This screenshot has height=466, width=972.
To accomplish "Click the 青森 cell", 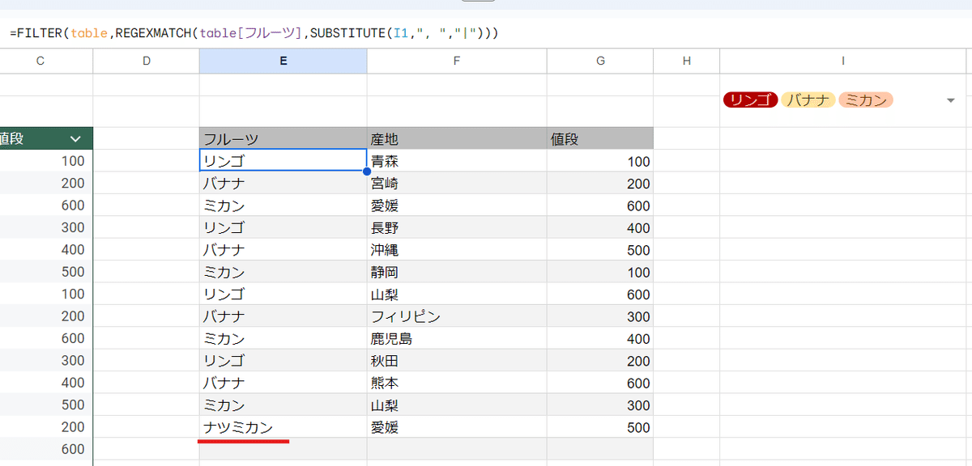I will coord(457,161).
